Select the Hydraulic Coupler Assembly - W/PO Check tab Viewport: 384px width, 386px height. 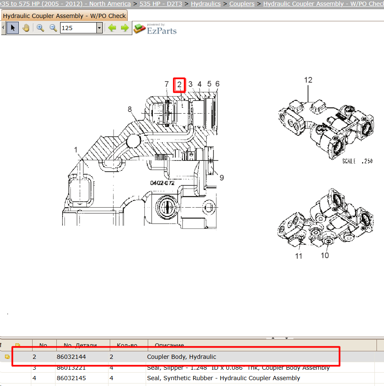click(64, 16)
